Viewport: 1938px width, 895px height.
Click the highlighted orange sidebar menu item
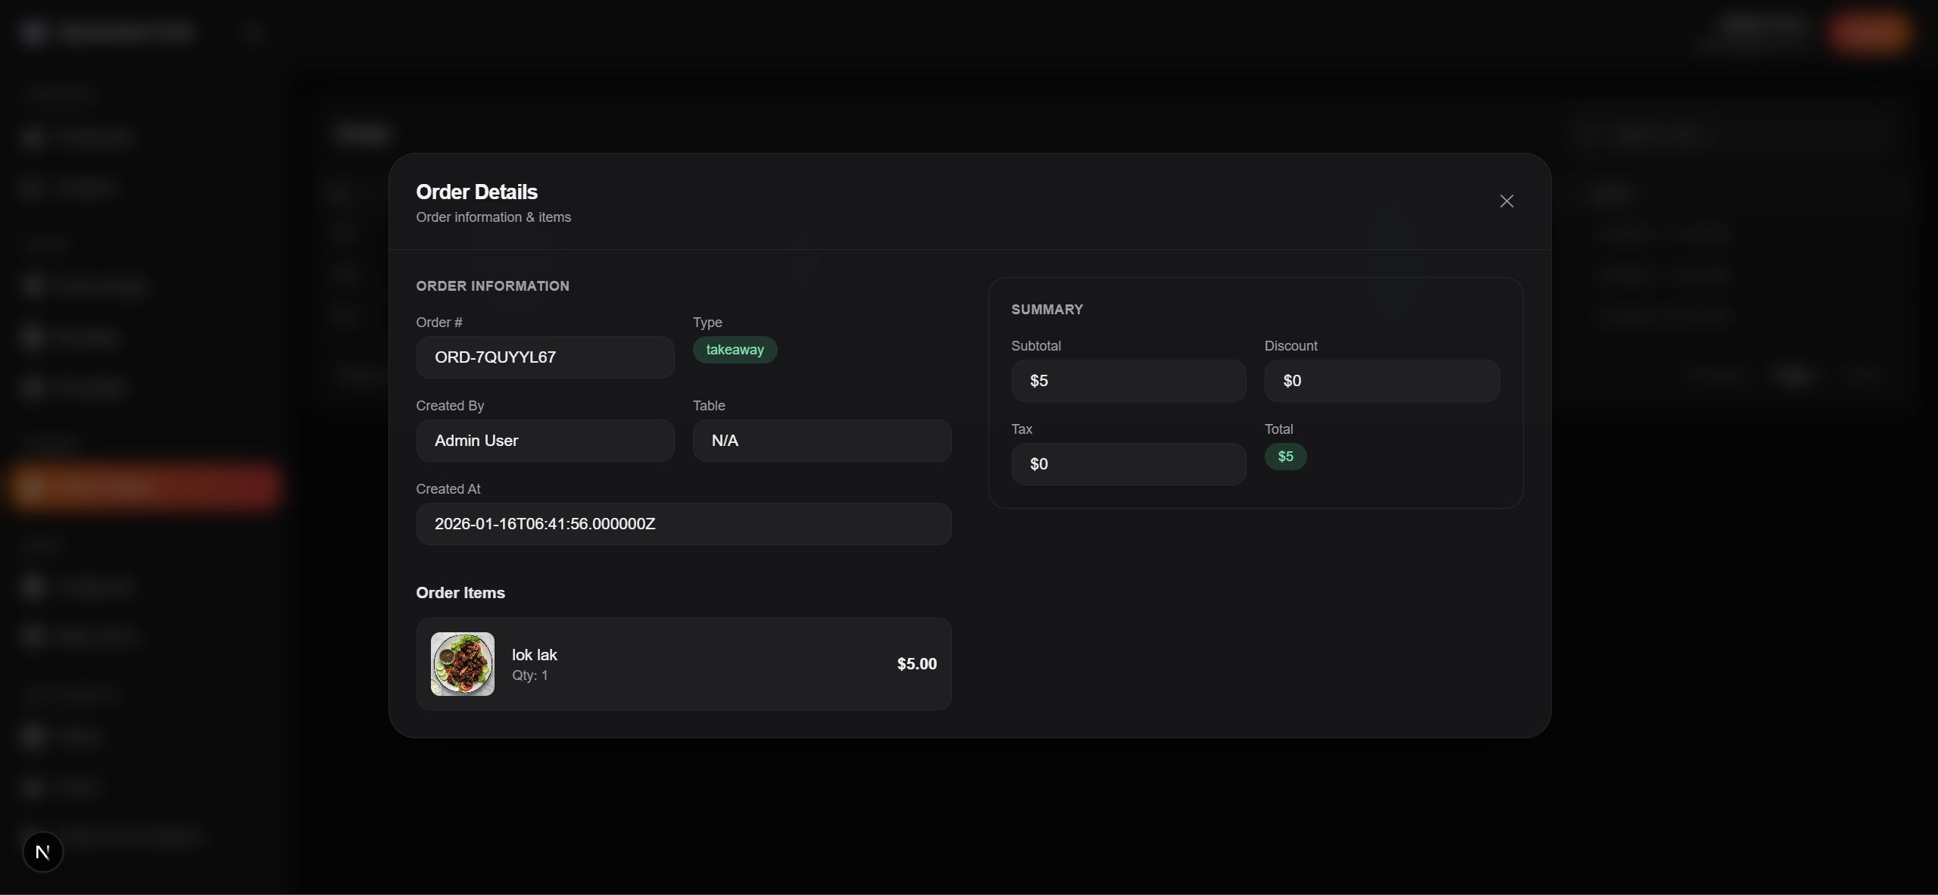[x=145, y=487]
